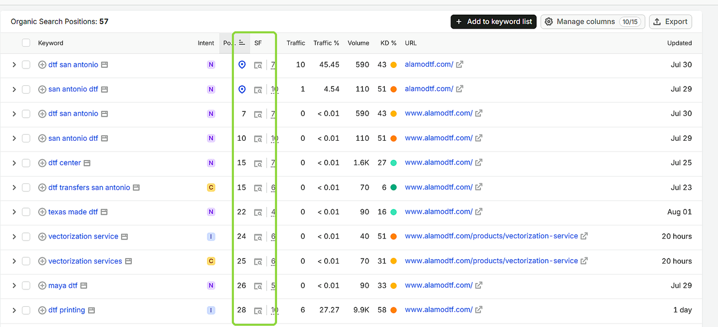Sort by the Traffic % column header
The width and height of the screenshot is (718, 327).
tap(326, 43)
